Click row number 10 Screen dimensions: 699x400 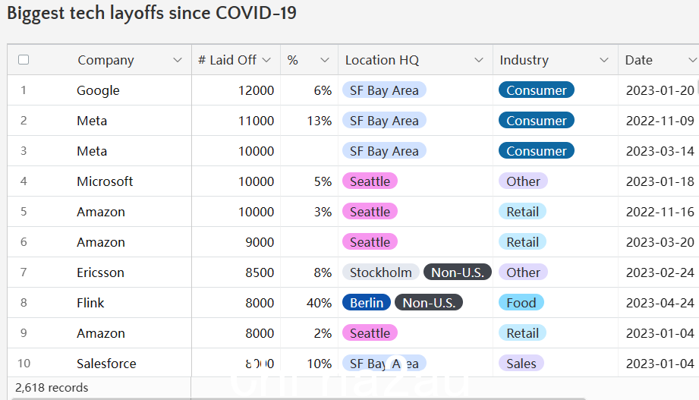coord(24,364)
